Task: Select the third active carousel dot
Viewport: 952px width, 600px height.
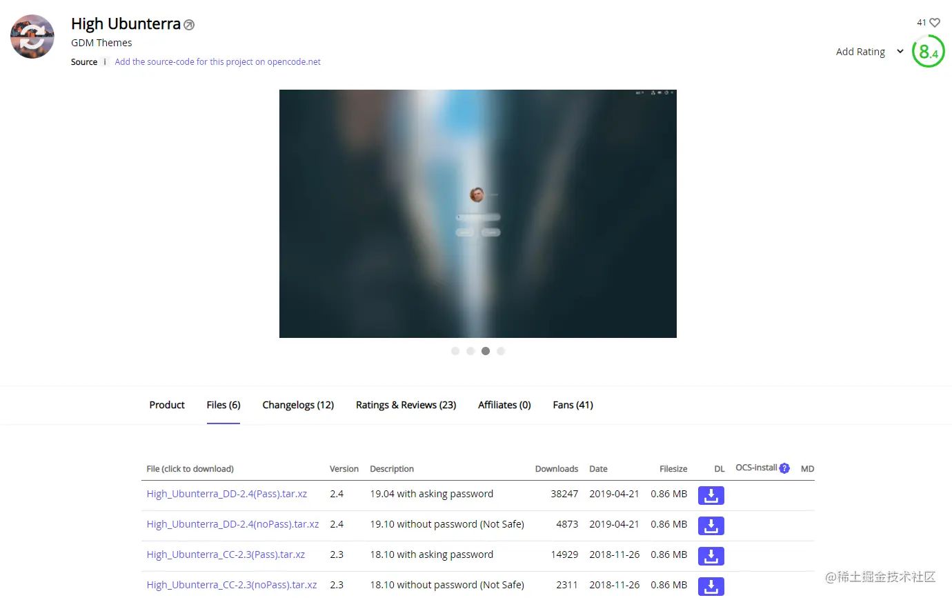Action: click(486, 351)
